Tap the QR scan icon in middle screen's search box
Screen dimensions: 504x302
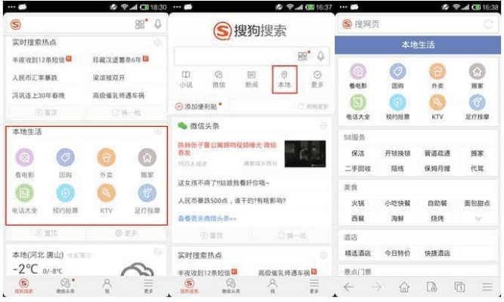point(302,57)
